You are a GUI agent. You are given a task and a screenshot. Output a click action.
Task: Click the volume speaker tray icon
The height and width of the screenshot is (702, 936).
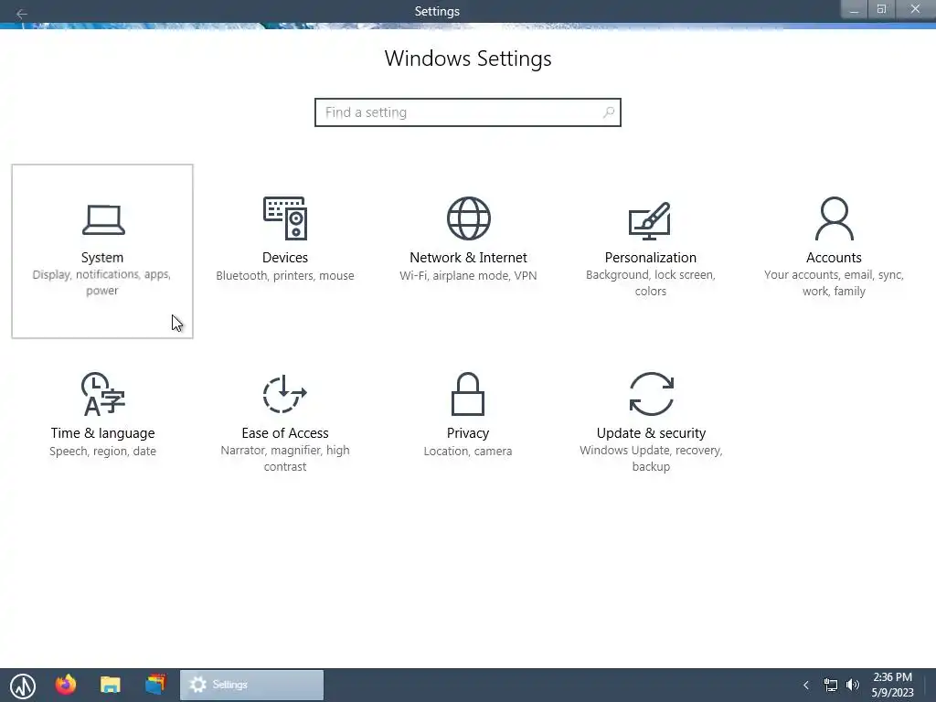pos(853,685)
